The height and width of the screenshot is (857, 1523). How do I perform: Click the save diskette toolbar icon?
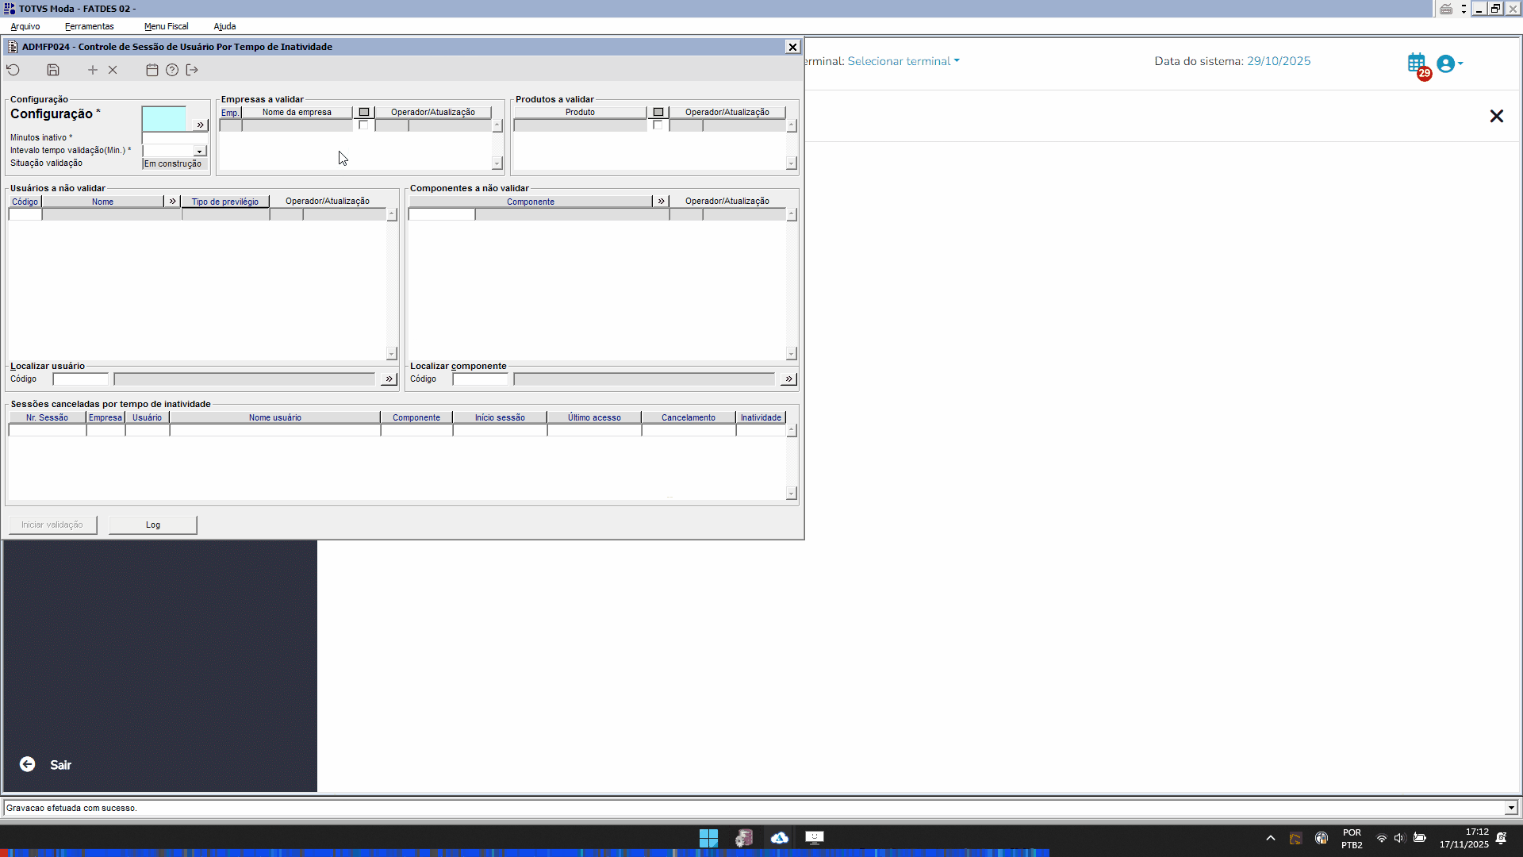[53, 70]
